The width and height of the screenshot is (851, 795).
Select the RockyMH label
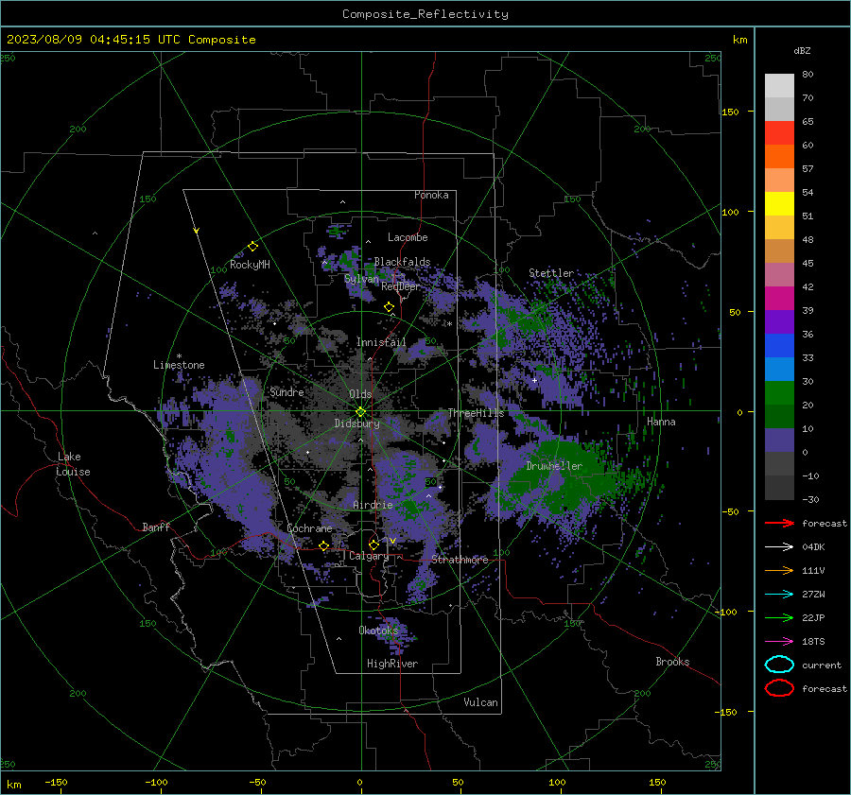point(250,265)
